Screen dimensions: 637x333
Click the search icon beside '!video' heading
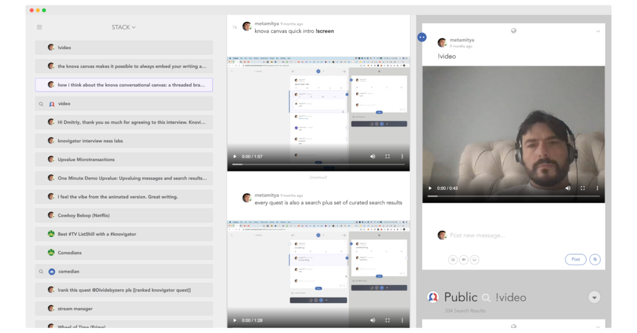[486, 298]
